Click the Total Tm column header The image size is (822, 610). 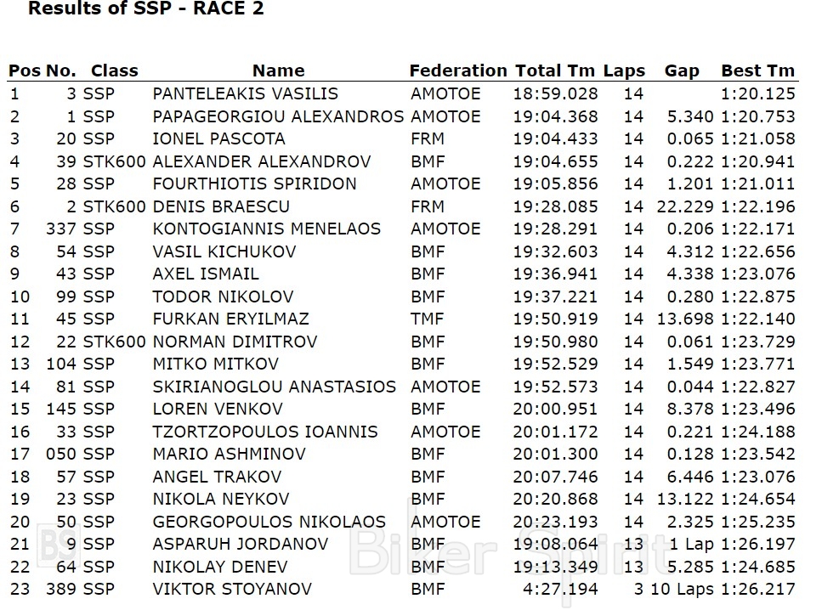click(555, 71)
